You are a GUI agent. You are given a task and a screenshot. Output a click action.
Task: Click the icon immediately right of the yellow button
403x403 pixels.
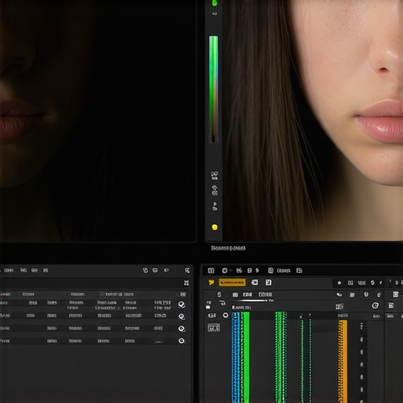point(254,283)
